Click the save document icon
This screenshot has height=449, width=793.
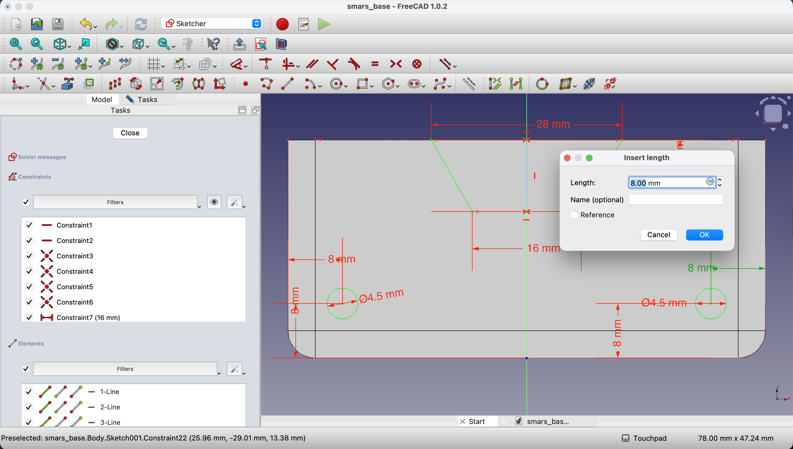pos(58,24)
